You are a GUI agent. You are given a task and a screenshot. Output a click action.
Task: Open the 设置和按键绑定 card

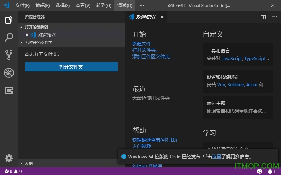[238, 81]
